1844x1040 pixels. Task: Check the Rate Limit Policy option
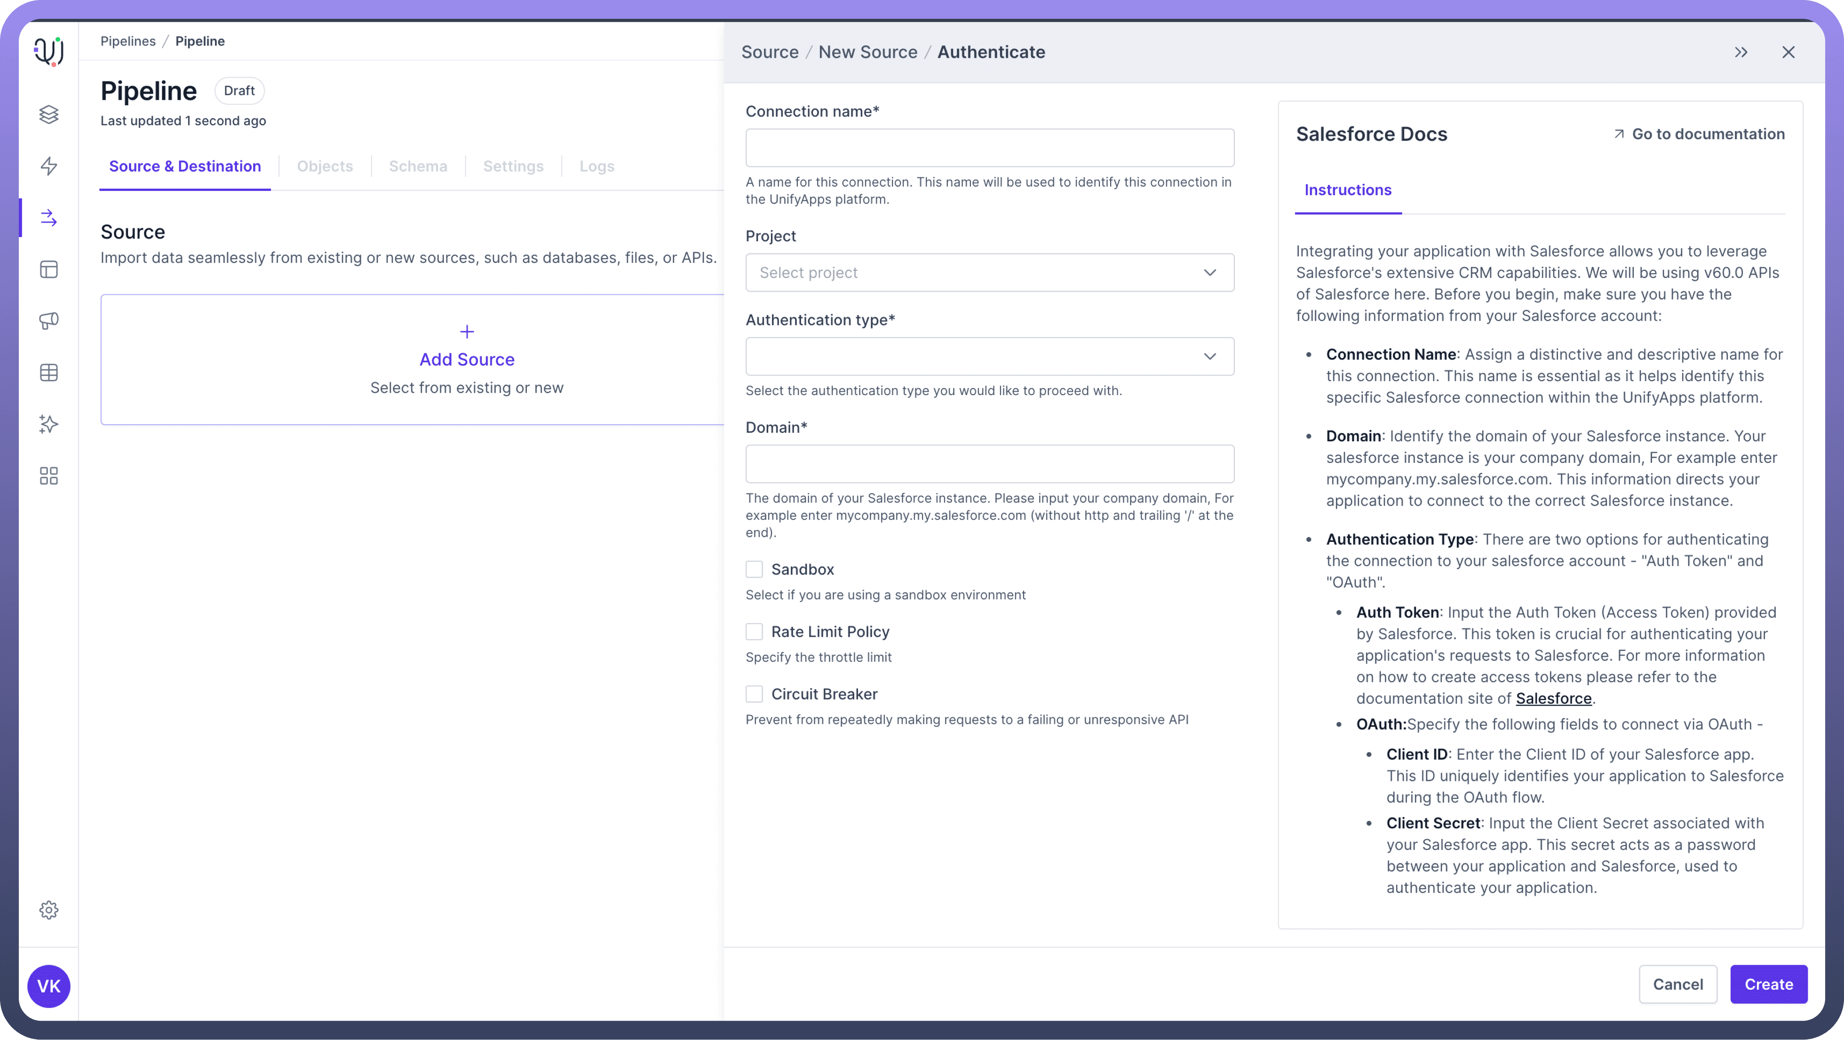[754, 631]
